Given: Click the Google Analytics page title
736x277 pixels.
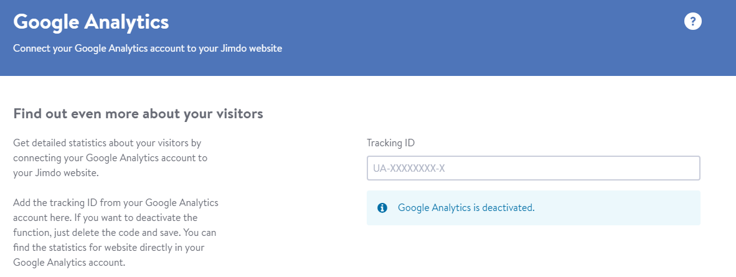Looking at the screenshot, I should point(91,22).
